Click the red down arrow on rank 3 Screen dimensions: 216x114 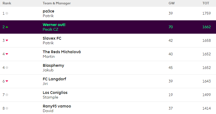pyautogui.click(x=7, y=40)
